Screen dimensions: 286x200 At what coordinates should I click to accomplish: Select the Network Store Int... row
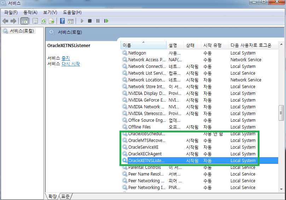(199, 87)
